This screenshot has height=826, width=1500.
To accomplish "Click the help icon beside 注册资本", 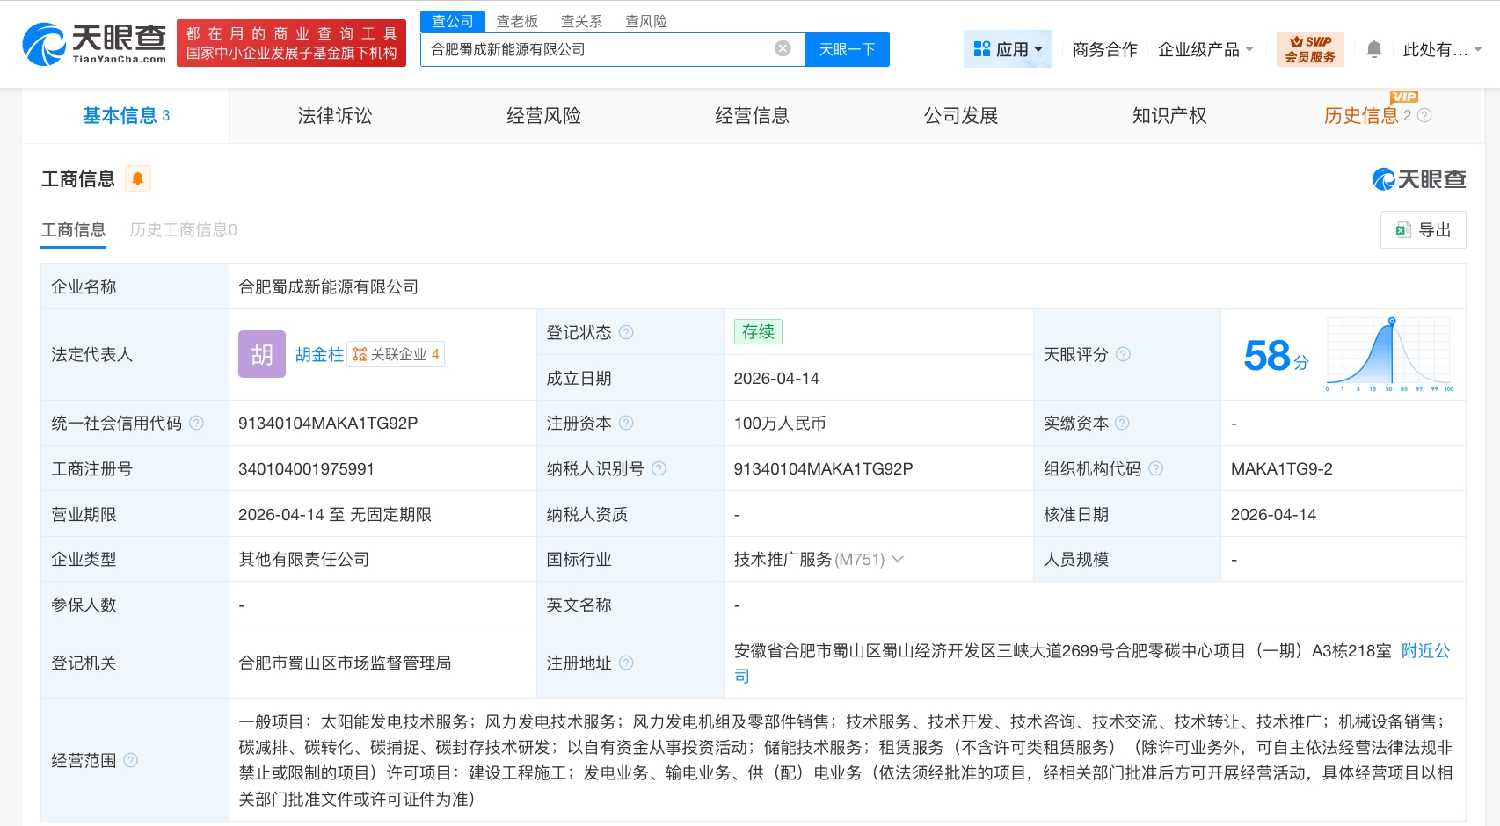I will [x=627, y=423].
